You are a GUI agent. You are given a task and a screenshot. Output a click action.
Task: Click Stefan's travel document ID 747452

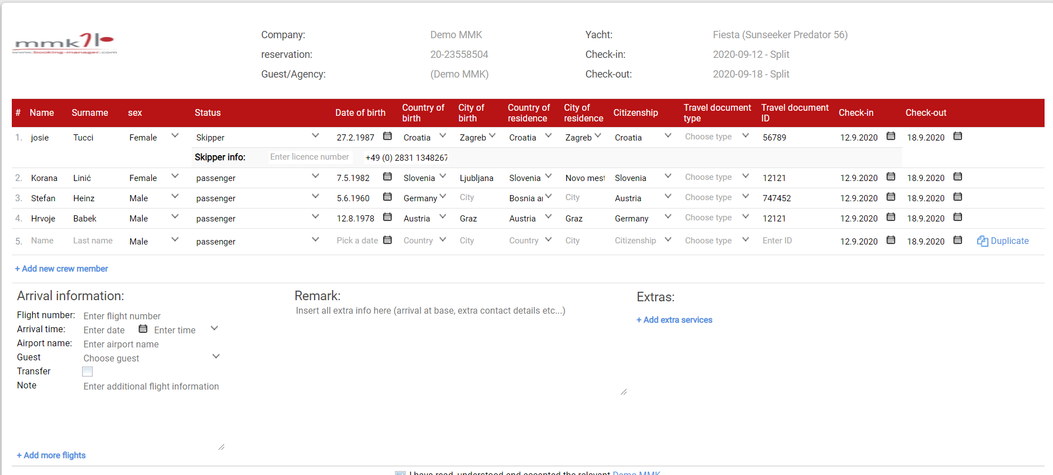click(x=777, y=198)
